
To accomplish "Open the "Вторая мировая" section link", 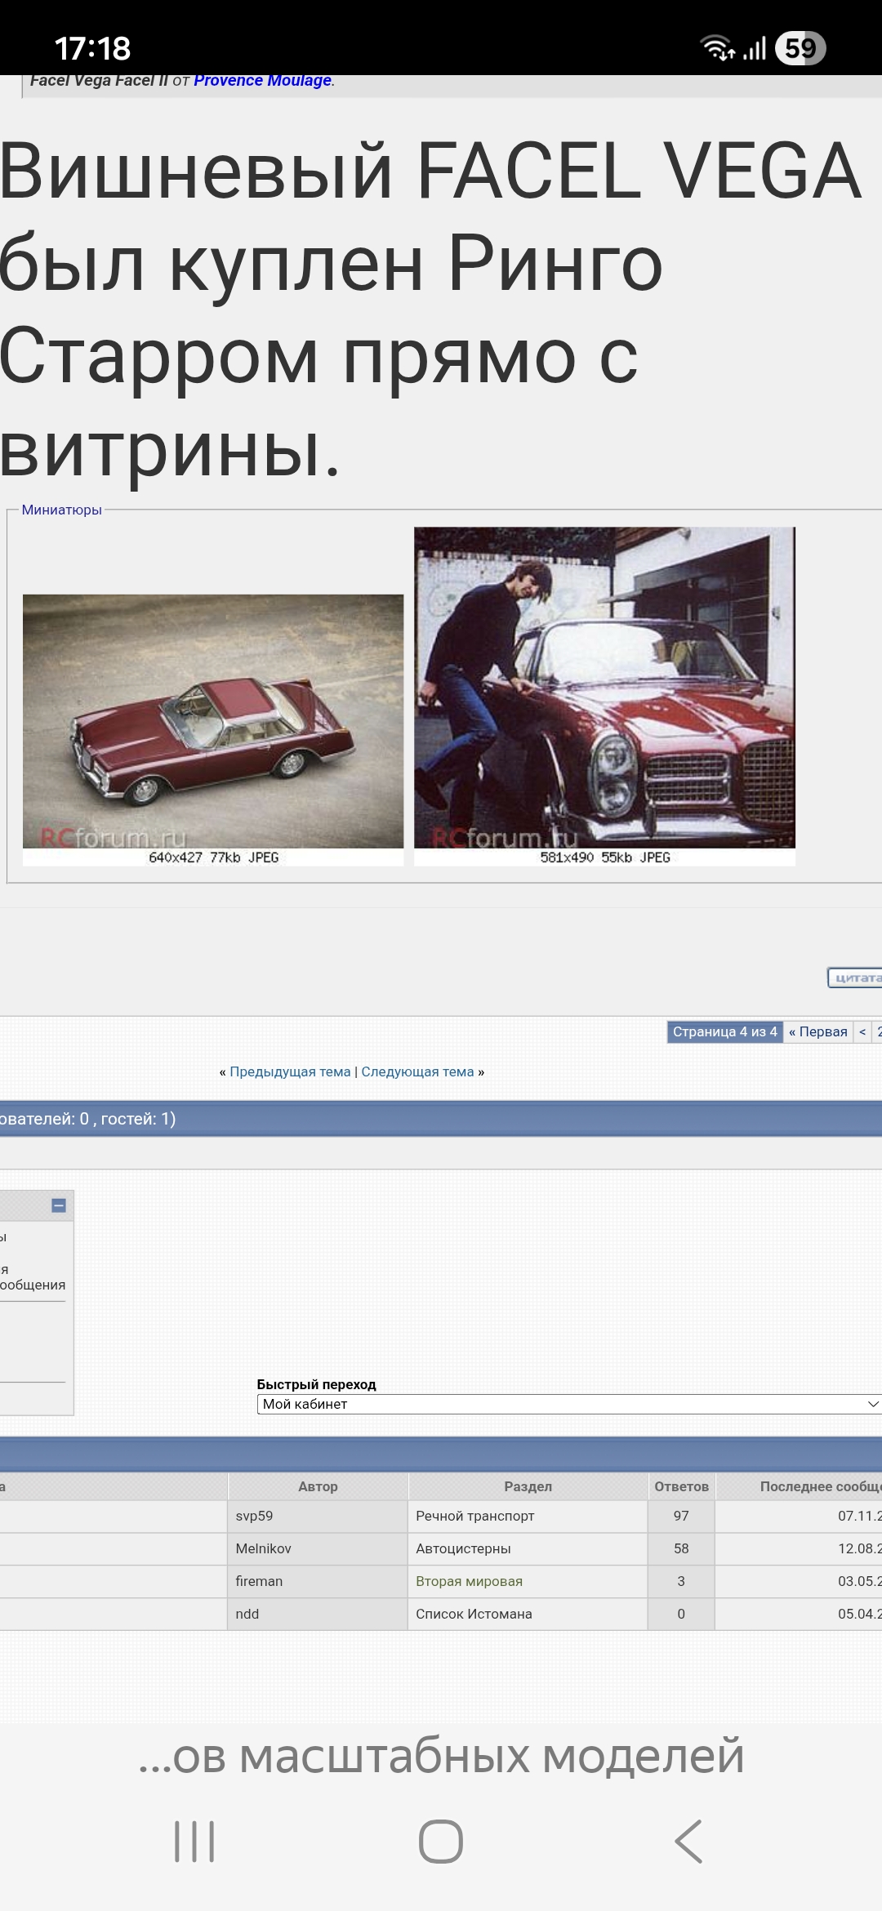I will click(469, 1581).
